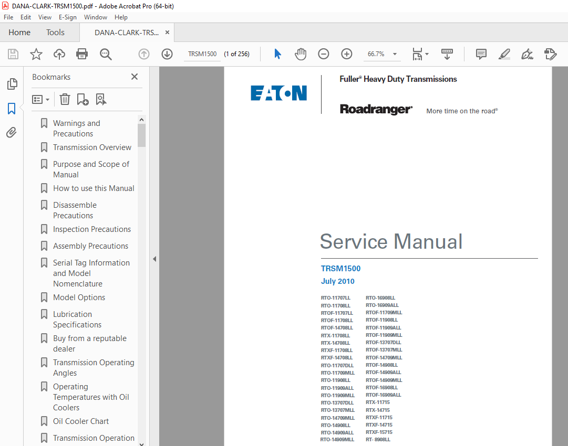
Task: Open the zoom level 66.7% dropdown
Action: tap(395, 54)
